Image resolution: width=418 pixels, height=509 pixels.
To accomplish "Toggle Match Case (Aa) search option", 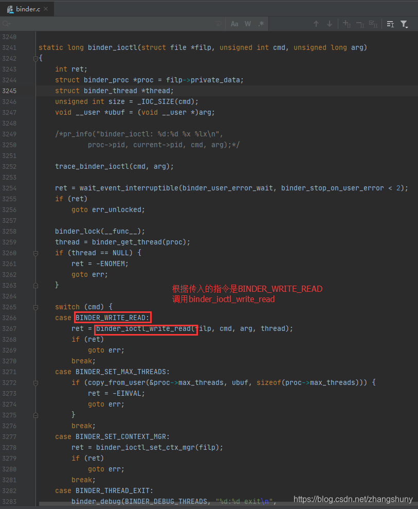I will 234,24.
